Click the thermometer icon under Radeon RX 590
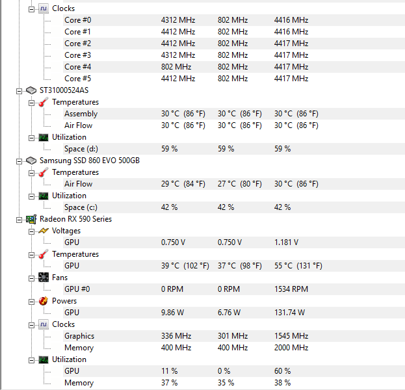Image resolution: width=405 pixels, height=390 pixels. (43, 254)
